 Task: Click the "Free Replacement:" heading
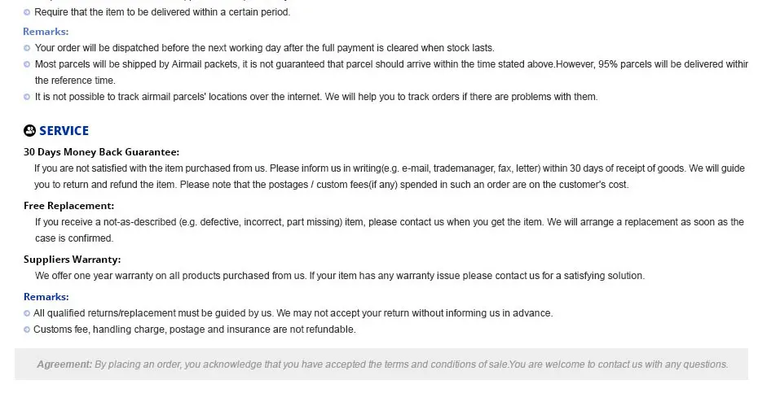[x=68, y=206]
